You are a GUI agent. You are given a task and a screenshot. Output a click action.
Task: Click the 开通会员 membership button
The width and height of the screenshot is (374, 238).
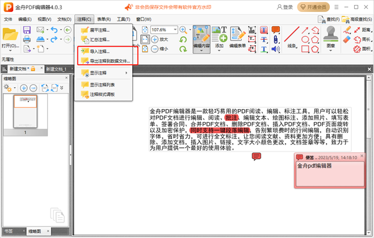click(x=313, y=7)
